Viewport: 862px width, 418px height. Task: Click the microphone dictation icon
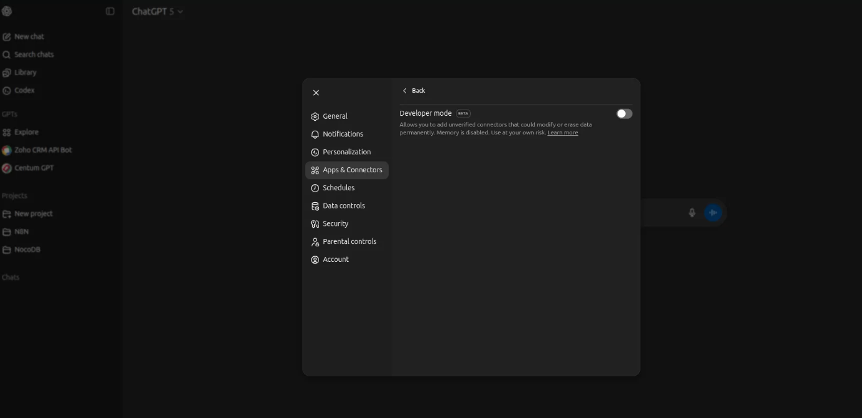click(692, 213)
